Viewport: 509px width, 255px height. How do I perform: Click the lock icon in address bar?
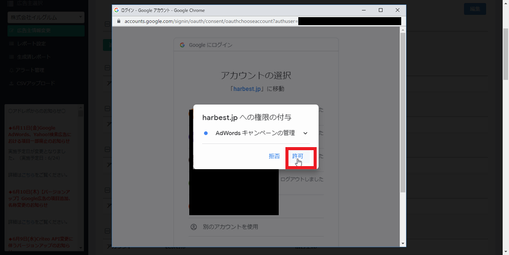click(x=118, y=21)
